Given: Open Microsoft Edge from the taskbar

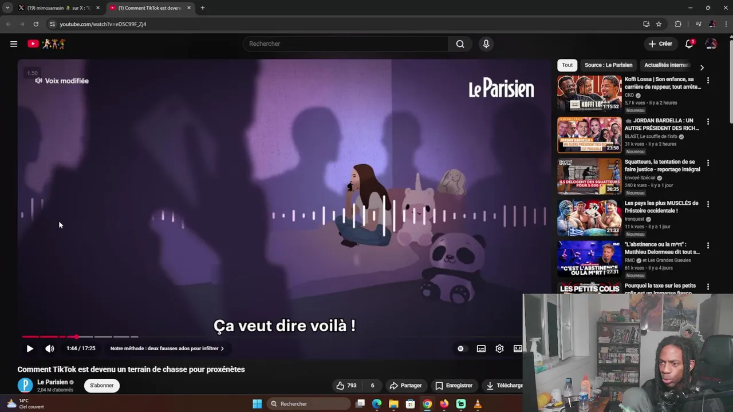Looking at the screenshot, I should pyautogui.click(x=377, y=404).
